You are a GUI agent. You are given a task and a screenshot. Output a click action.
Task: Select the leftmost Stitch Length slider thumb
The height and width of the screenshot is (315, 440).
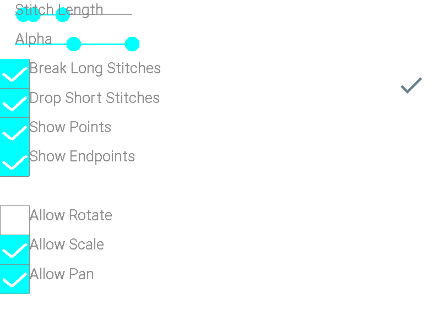pyautogui.click(x=23, y=14)
